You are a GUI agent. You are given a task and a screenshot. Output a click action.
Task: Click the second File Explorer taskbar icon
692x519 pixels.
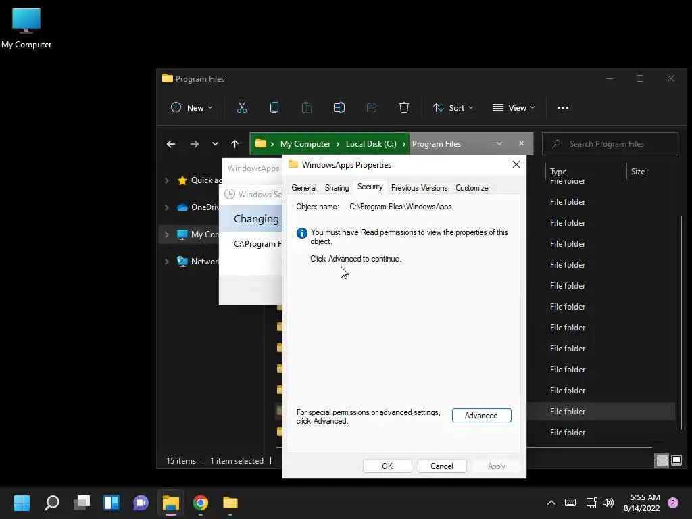(x=230, y=503)
